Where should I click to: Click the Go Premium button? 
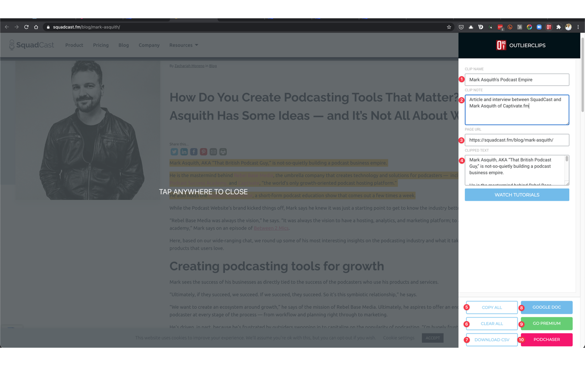[547, 323]
